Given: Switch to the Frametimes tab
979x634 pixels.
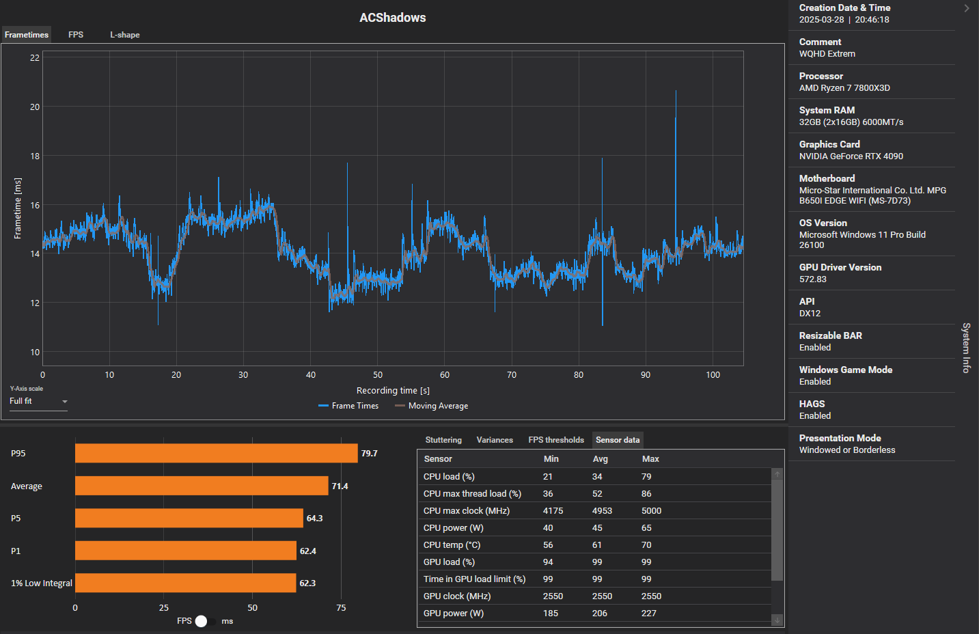Looking at the screenshot, I should click(x=27, y=35).
